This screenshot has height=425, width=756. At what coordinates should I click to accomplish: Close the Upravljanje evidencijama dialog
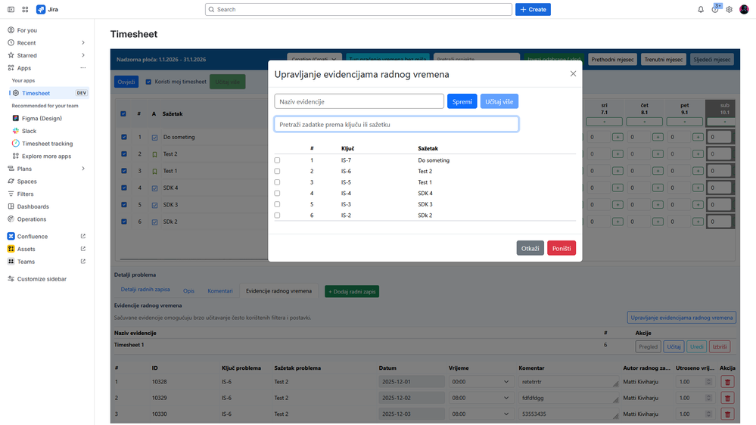coord(573,73)
